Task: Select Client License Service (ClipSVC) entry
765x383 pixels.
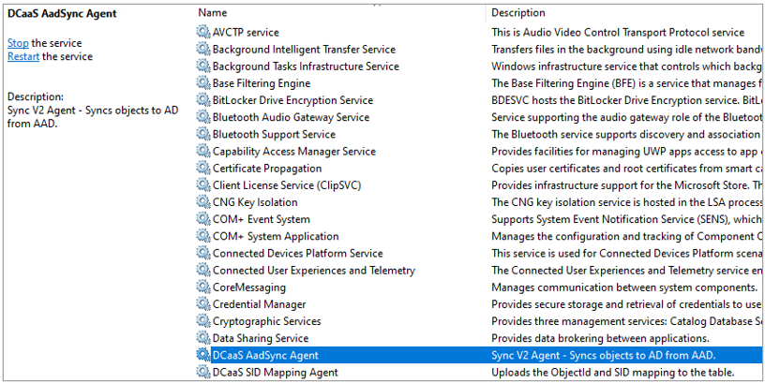Action: (279, 185)
